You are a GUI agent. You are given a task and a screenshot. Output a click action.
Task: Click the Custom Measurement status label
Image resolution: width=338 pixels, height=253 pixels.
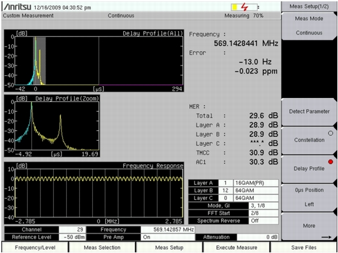point(28,16)
